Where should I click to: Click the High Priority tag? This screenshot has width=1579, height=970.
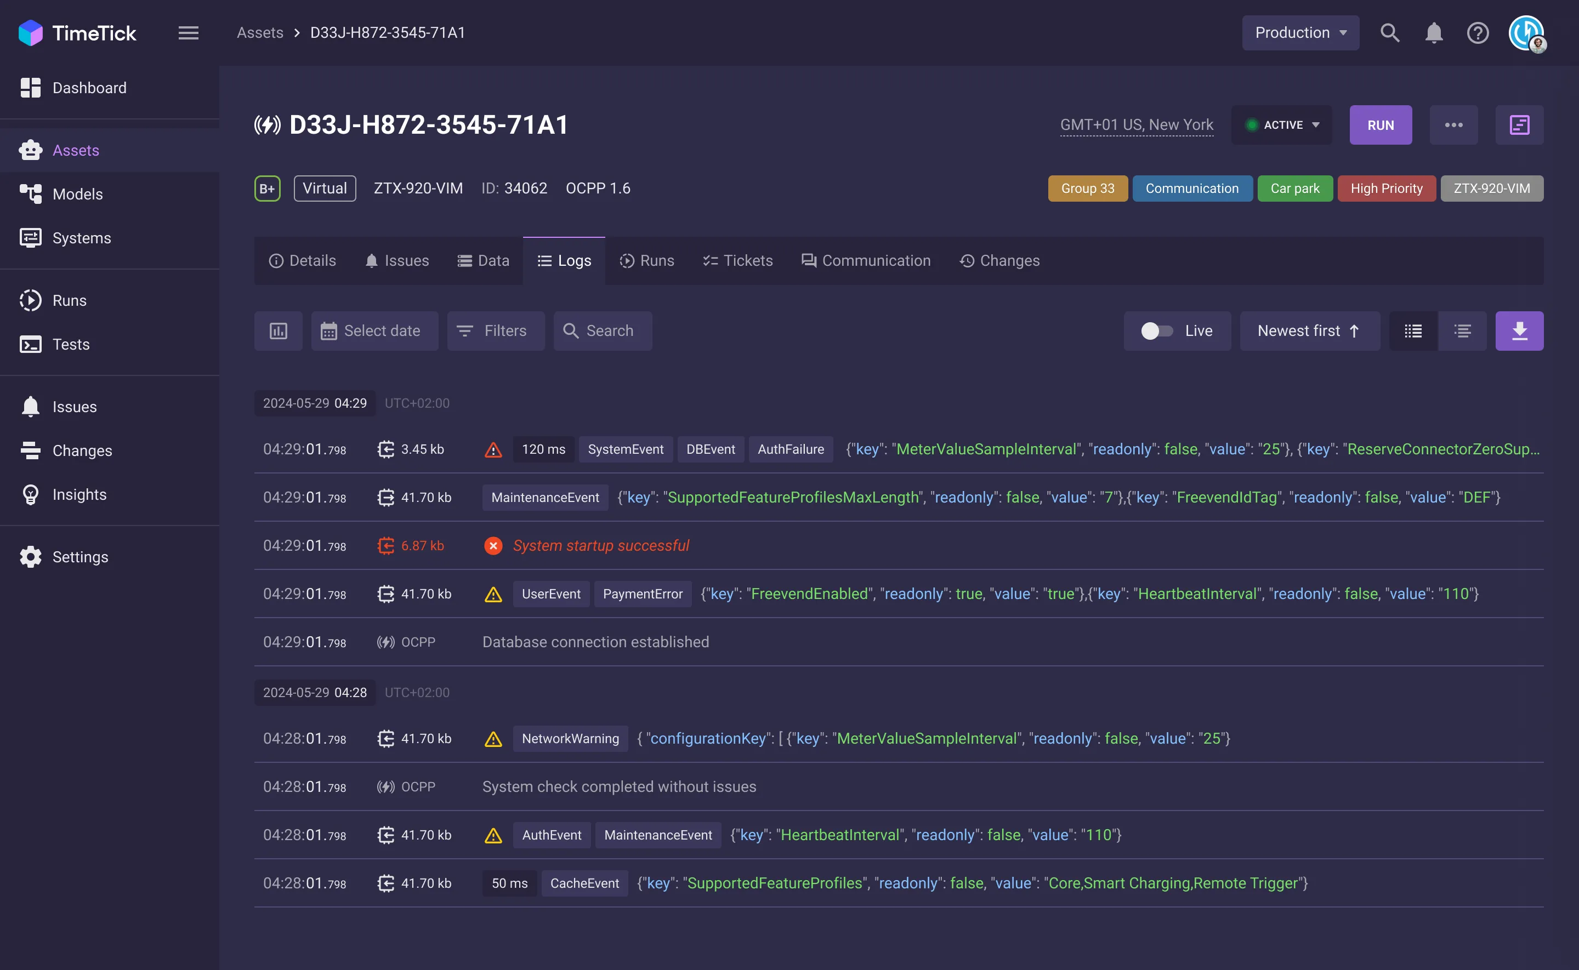click(1387, 189)
